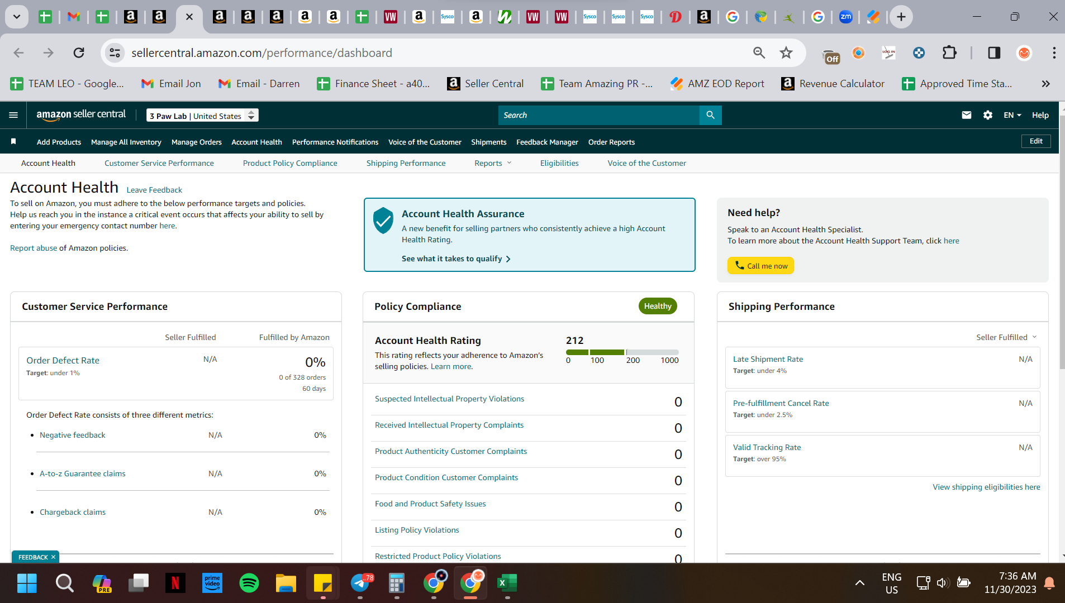1065x603 pixels.
Task: Open Spotify from the taskbar
Action: tap(249, 583)
